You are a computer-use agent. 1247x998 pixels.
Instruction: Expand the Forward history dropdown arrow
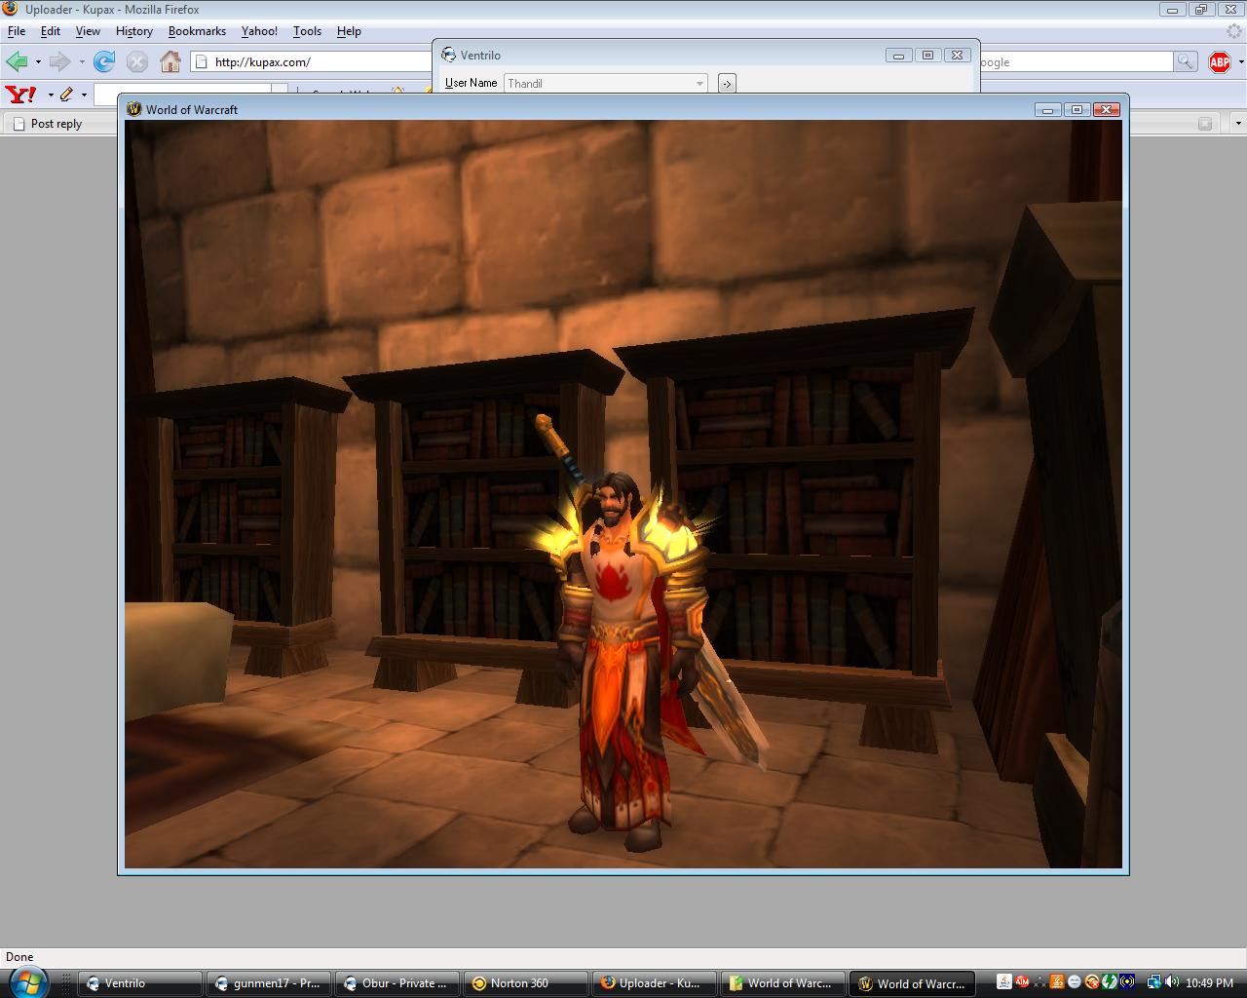(x=81, y=62)
